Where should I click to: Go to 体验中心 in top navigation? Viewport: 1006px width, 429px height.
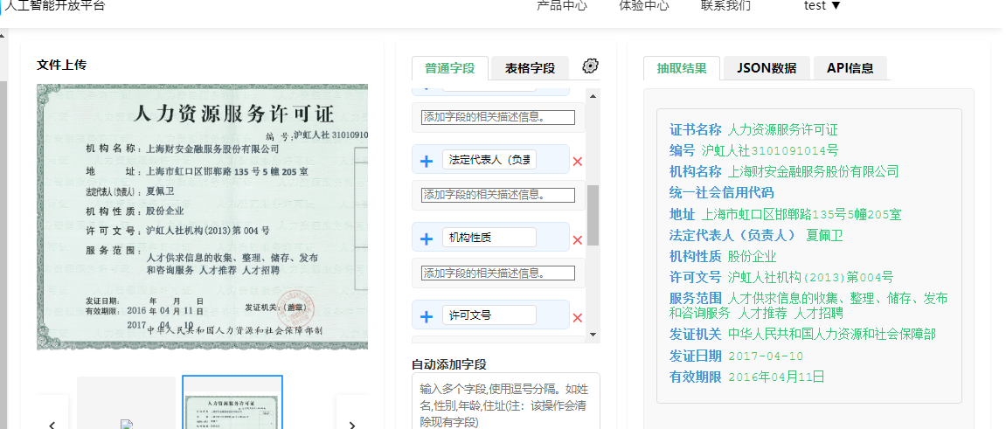tap(643, 5)
